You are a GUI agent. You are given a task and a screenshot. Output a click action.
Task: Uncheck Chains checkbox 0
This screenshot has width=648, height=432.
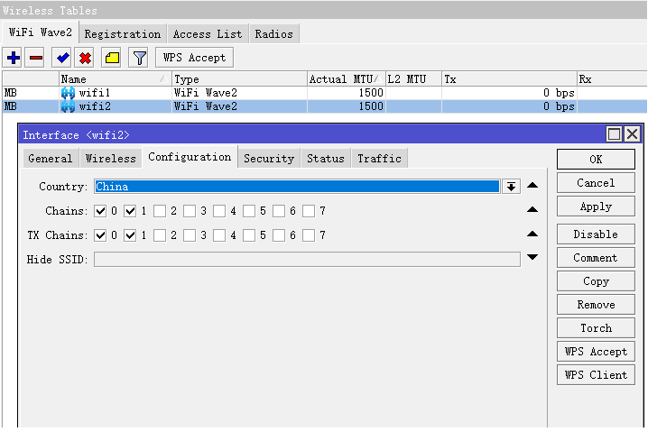coord(100,211)
